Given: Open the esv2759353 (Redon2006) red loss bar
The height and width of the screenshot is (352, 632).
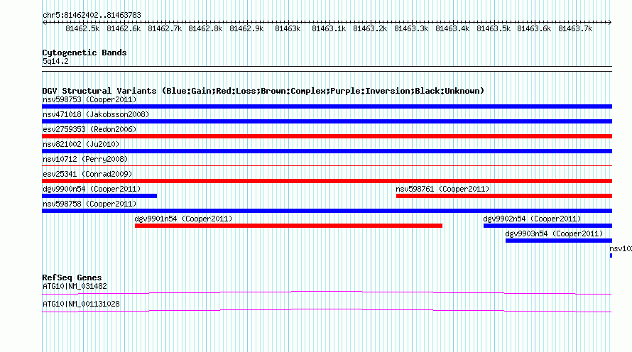Looking at the screenshot, I should pos(327,136).
